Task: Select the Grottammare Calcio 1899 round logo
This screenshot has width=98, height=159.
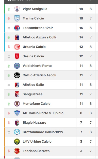Action: point(17,132)
